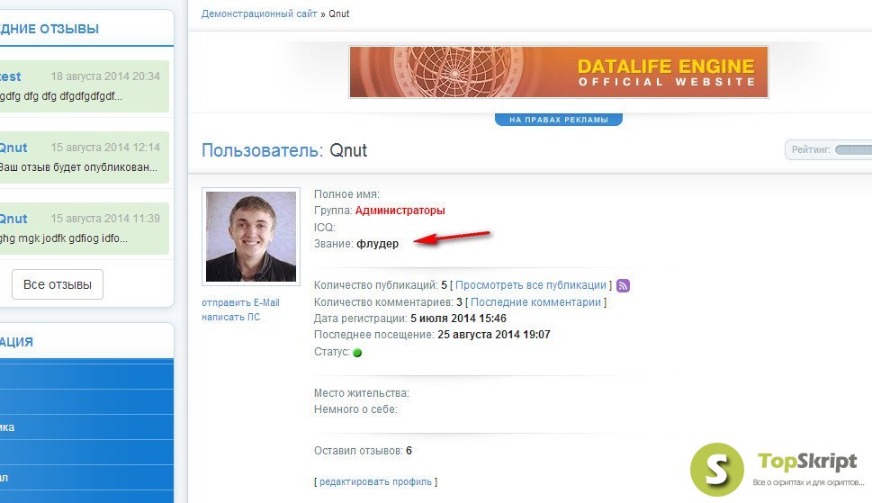Click the green online status indicator

357,353
